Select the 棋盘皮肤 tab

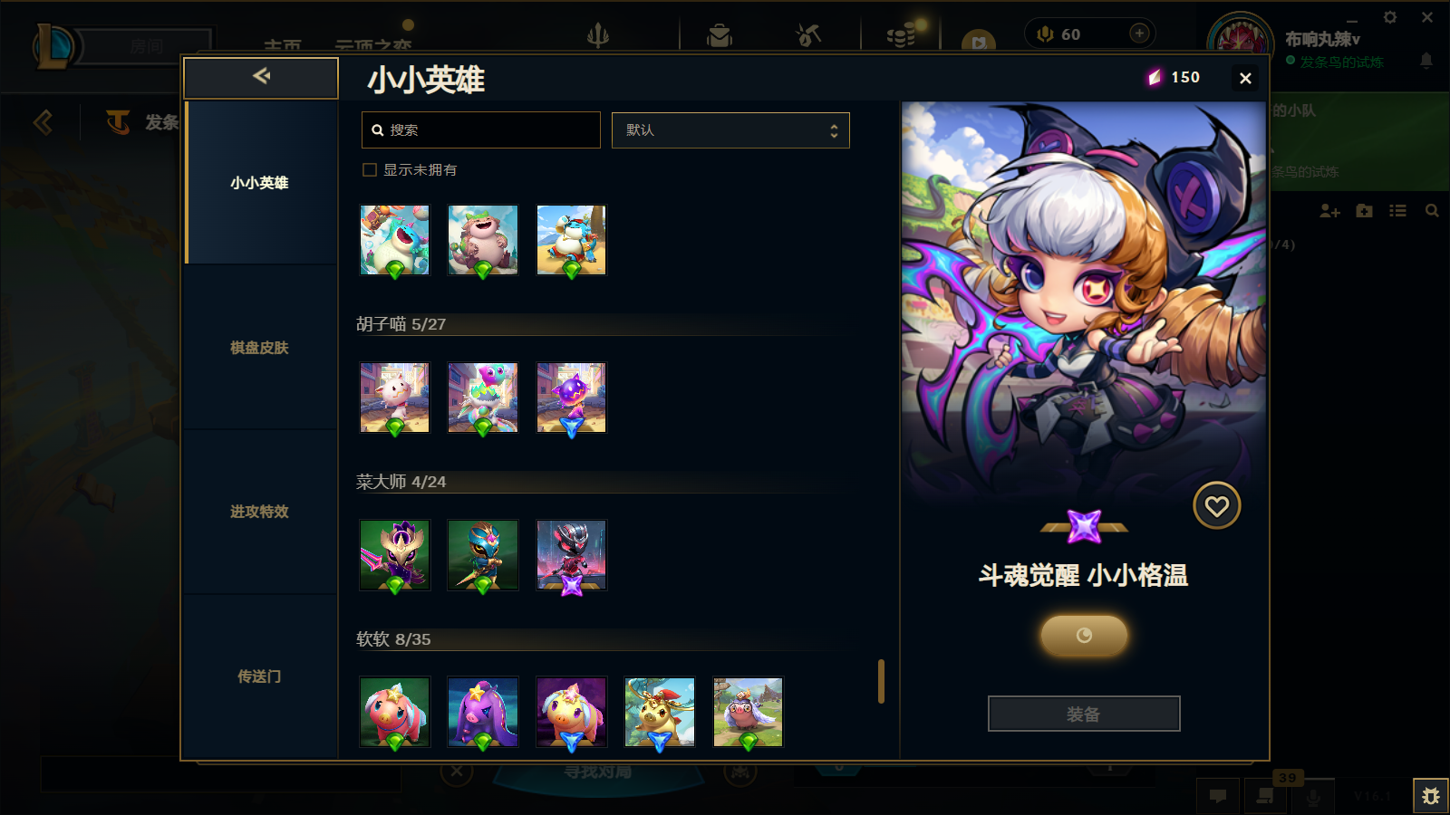coord(260,348)
